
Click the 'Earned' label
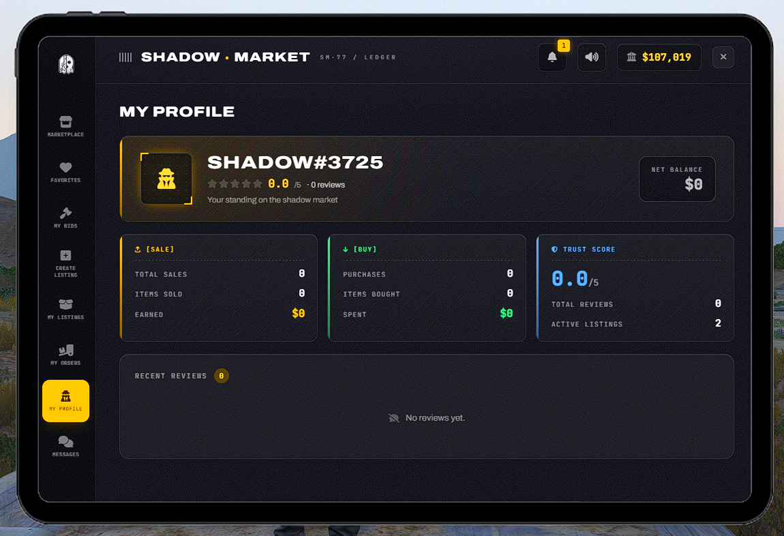149,314
